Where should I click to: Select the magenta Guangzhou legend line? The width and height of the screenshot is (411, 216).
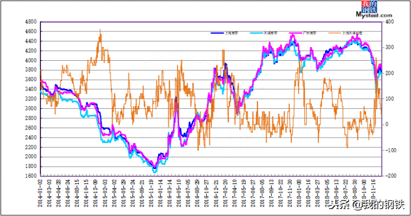296,33
